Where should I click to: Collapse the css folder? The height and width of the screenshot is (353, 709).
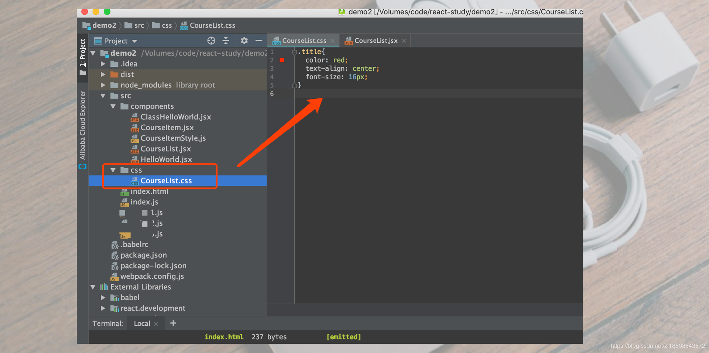pos(113,170)
